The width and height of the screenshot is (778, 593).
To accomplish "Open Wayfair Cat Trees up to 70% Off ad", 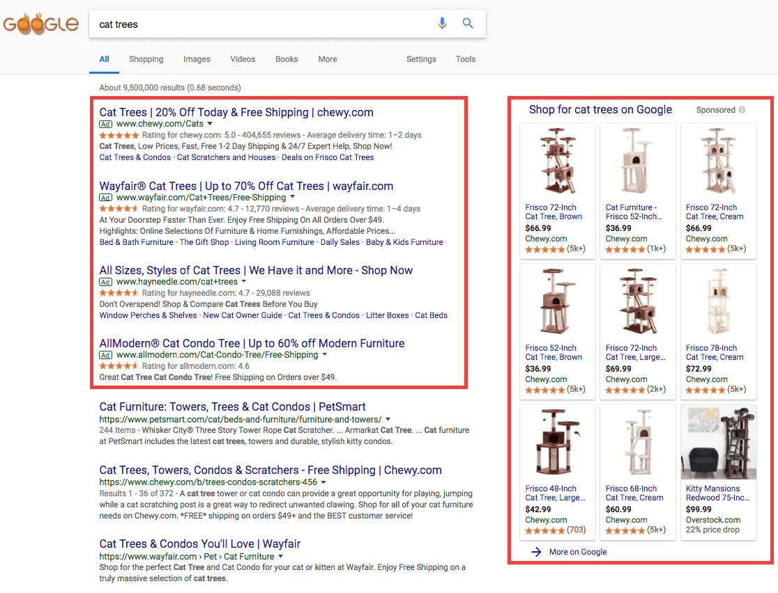I will 246,187.
